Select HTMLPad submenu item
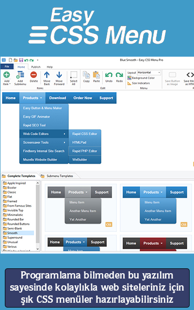Viewport: 194px width, 310px height. (x=85, y=142)
